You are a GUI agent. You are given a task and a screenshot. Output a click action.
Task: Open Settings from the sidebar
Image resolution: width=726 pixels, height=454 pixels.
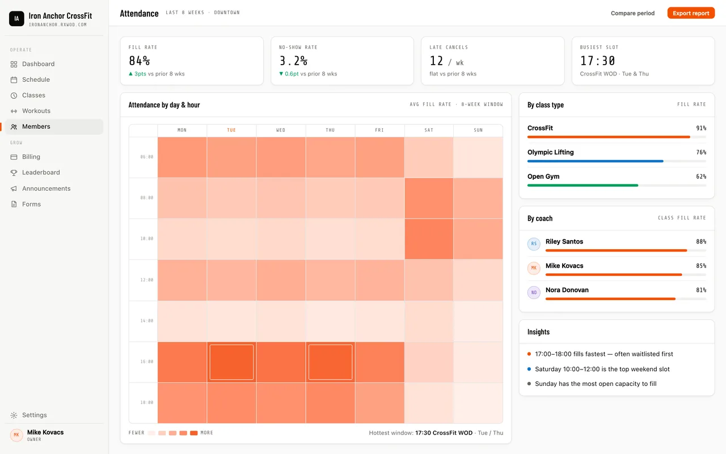54,415
